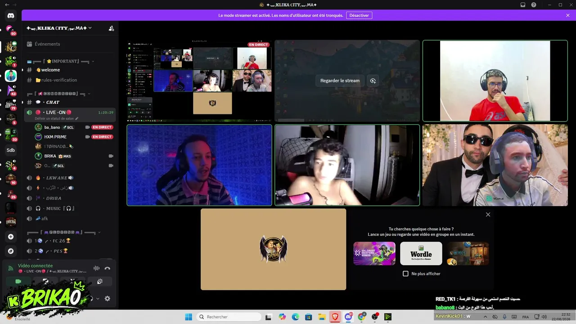Image resolution: width=576 pixels, height=324 pixels.
Task: Open the DREBA server
Action: pyautogui.click(x=11, y=222)
